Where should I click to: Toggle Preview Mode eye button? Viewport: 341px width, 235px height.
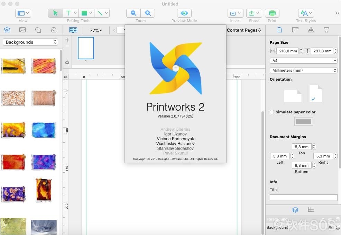[x=184, y=13]
